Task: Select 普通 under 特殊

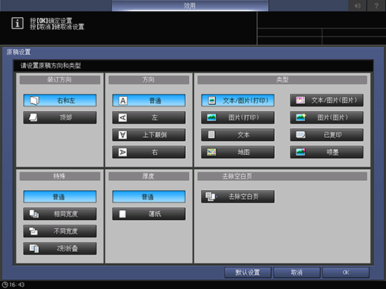Action: click(x=60, y=197)
